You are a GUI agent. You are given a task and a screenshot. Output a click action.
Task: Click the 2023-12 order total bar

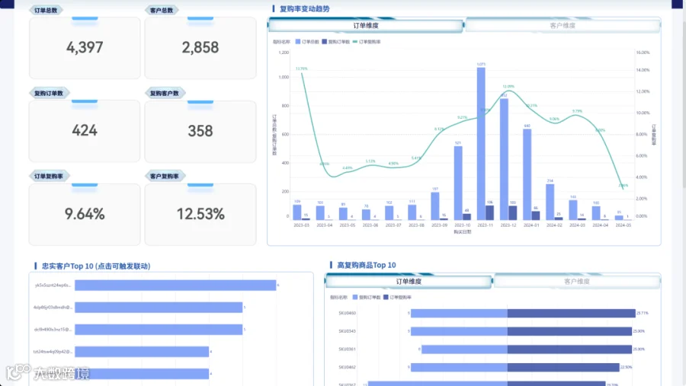tap(504, 159)
